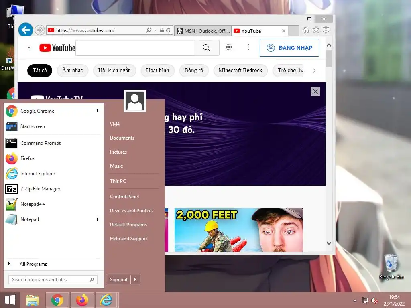Expand Notepad recent files arrow
Image resolution: width=411 pixels, height=308 pixels.
pyautogui.click(x=98, y=219)
